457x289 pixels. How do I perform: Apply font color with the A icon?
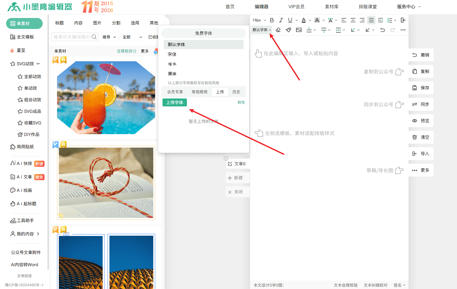click(x=304, y=20)
